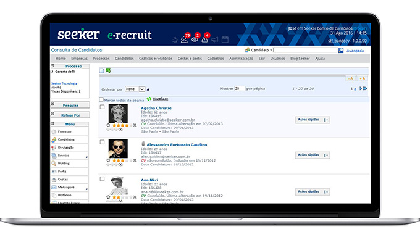
Task: Go to last page with double-arrow icon
Action: (365, 89)
